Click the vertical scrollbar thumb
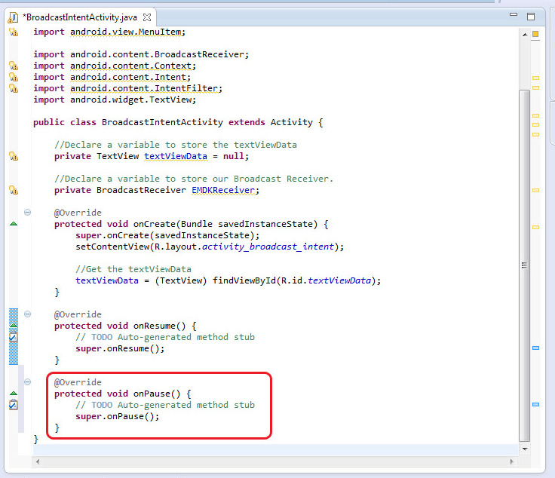Viewport: 555px width, 478px height. click(x=524, y=264)
